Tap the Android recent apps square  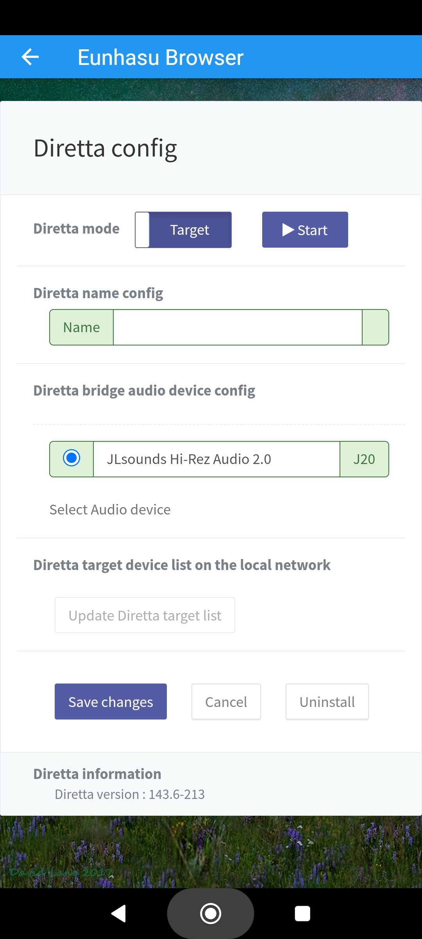tap(302, 914)
